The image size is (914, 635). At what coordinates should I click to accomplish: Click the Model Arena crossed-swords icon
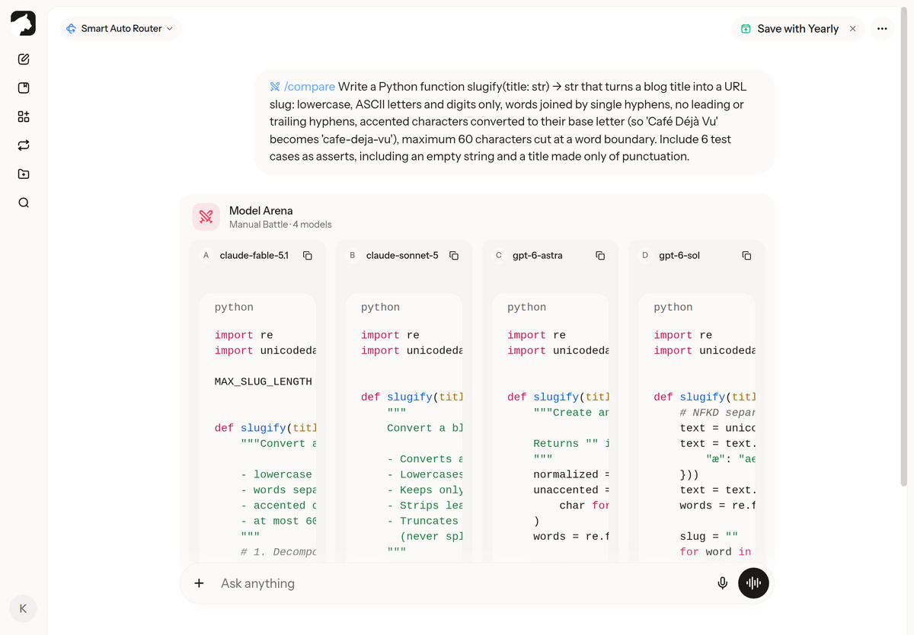[206, 217]
